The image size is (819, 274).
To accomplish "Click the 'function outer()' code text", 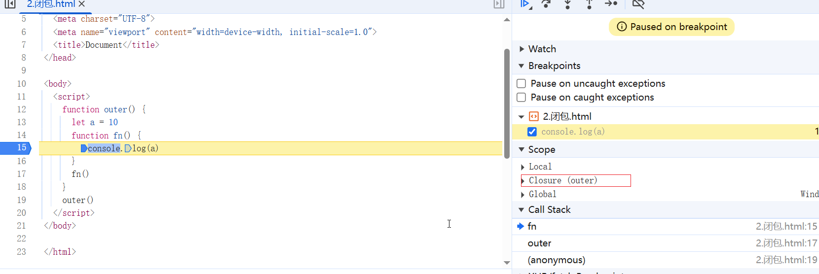I will click(99, 109).
